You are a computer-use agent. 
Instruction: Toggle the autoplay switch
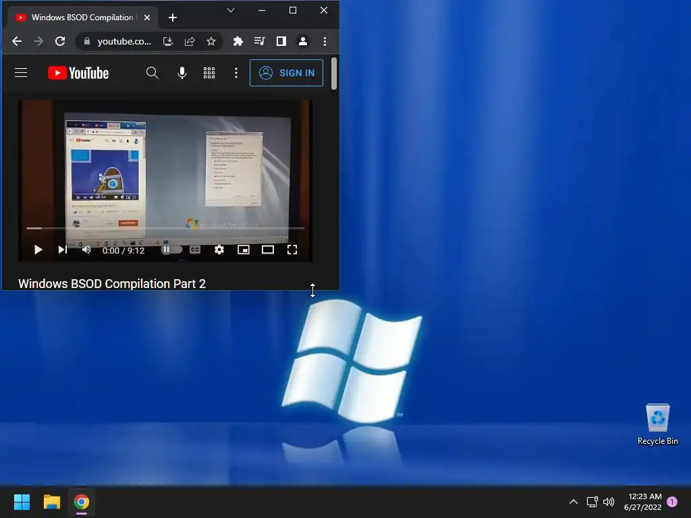pyautogui.click(x=171, y=250)
